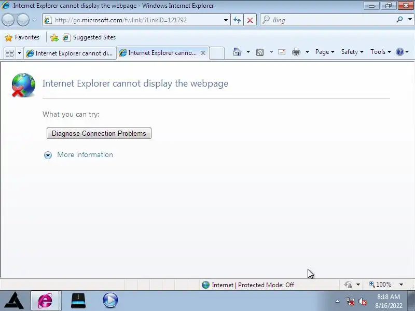Click the network status tray icon

pyautogui.click(x=350, y=301)
